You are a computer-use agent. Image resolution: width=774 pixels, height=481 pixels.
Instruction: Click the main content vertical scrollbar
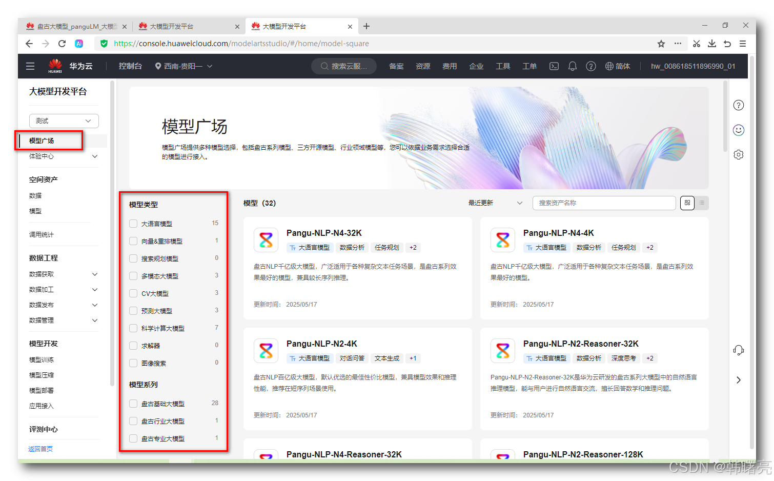[x=725, y=117]
